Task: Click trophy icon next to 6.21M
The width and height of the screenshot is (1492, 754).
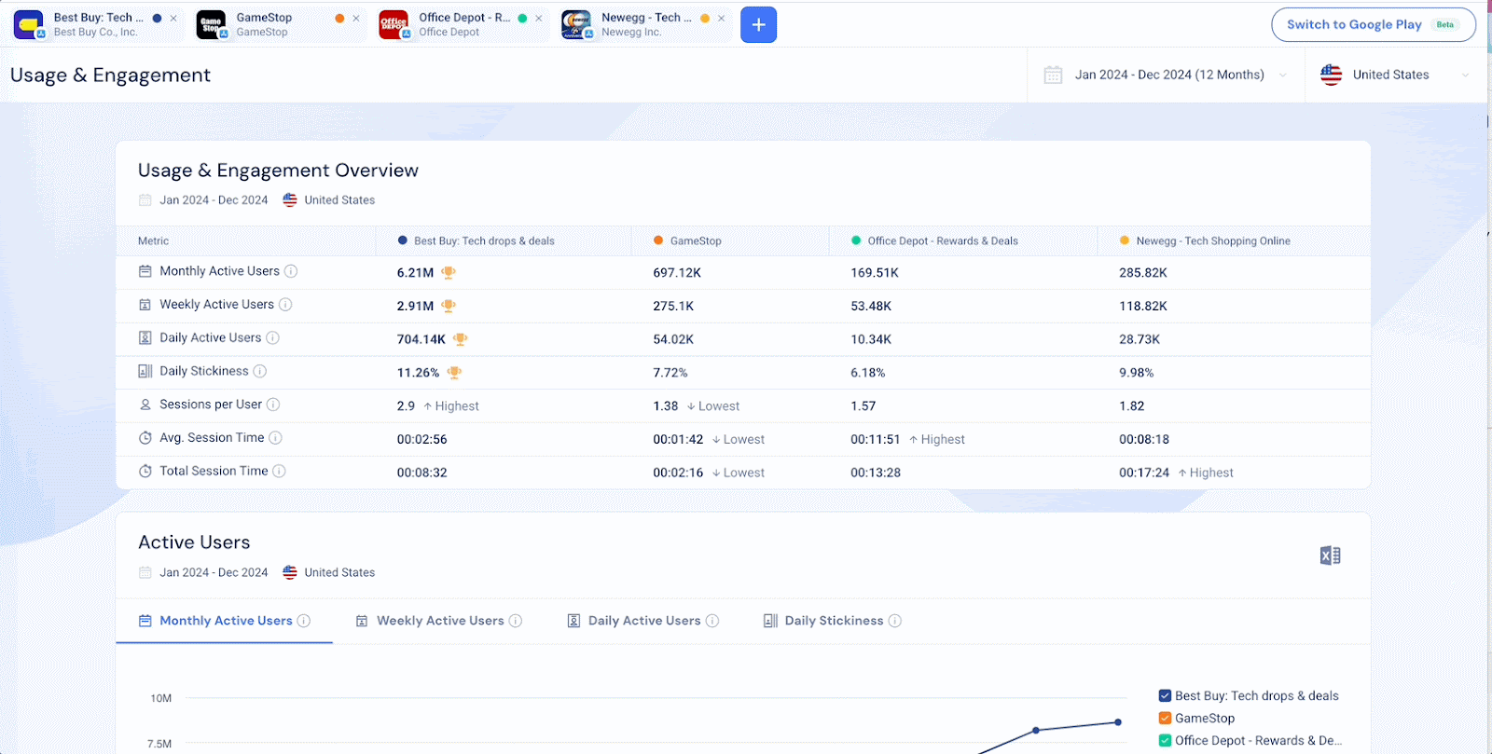Action: [x=449, y=272]
